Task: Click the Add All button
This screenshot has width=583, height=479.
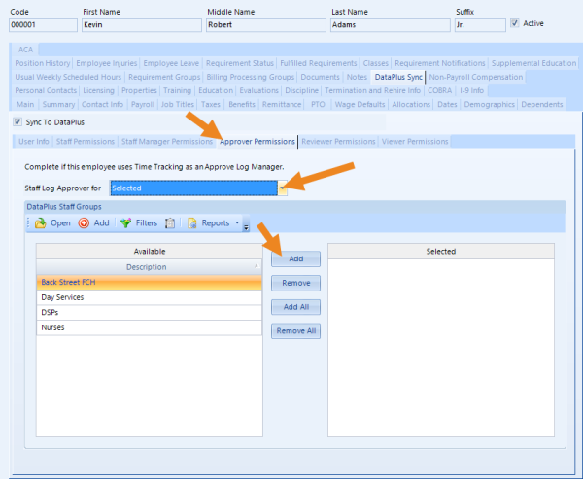Action: 295,307
